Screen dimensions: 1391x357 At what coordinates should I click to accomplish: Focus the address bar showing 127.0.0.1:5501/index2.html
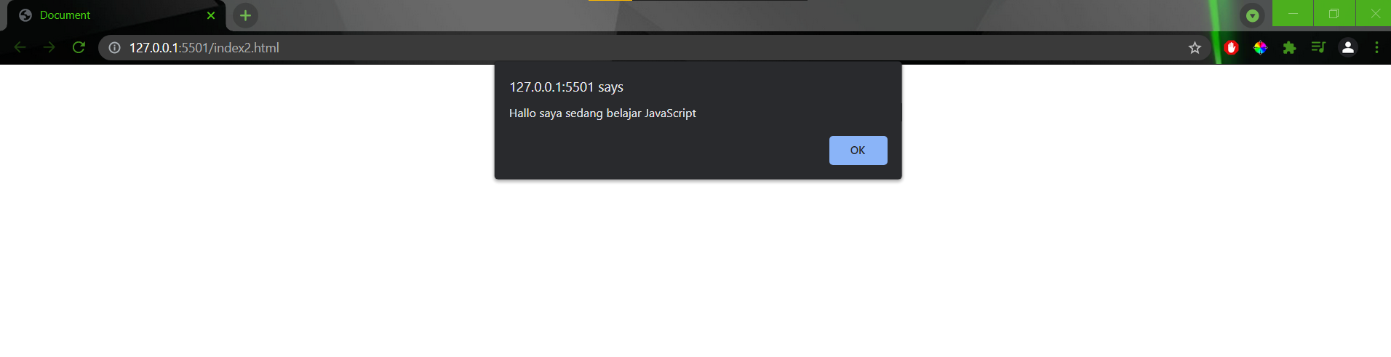(x=647, y=48)
